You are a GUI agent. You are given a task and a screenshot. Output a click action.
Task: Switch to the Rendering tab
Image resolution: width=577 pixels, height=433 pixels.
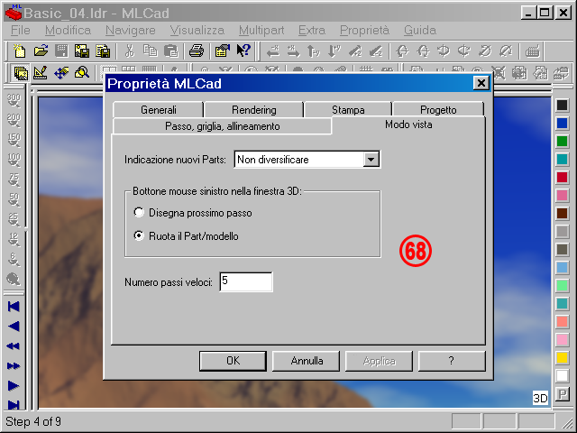[x=254, y=110]
